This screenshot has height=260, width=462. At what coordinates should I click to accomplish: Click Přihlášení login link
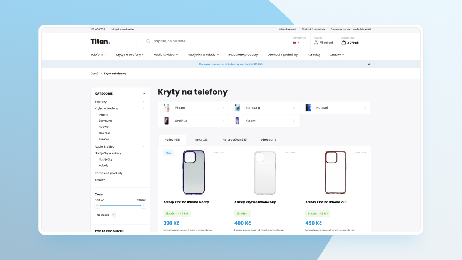coord(326,42)
